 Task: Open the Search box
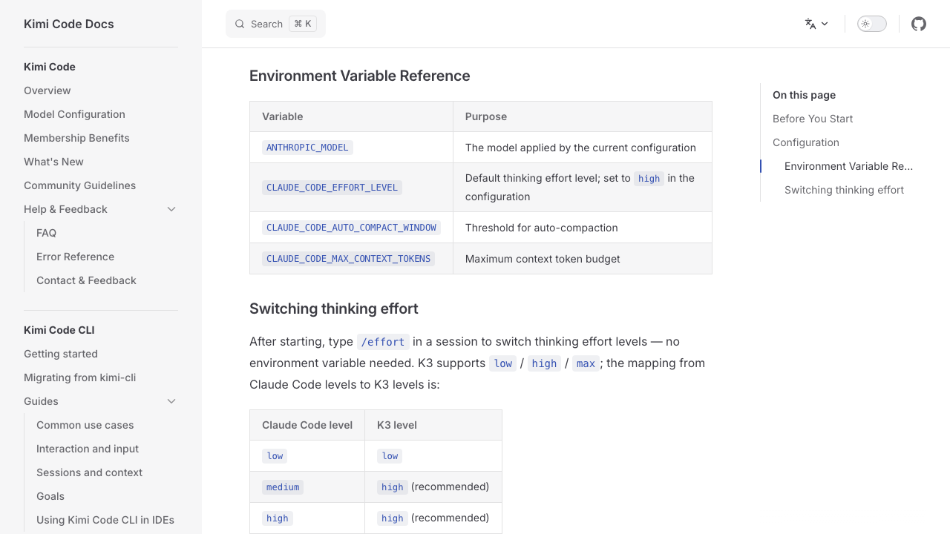tap(275, 24)
